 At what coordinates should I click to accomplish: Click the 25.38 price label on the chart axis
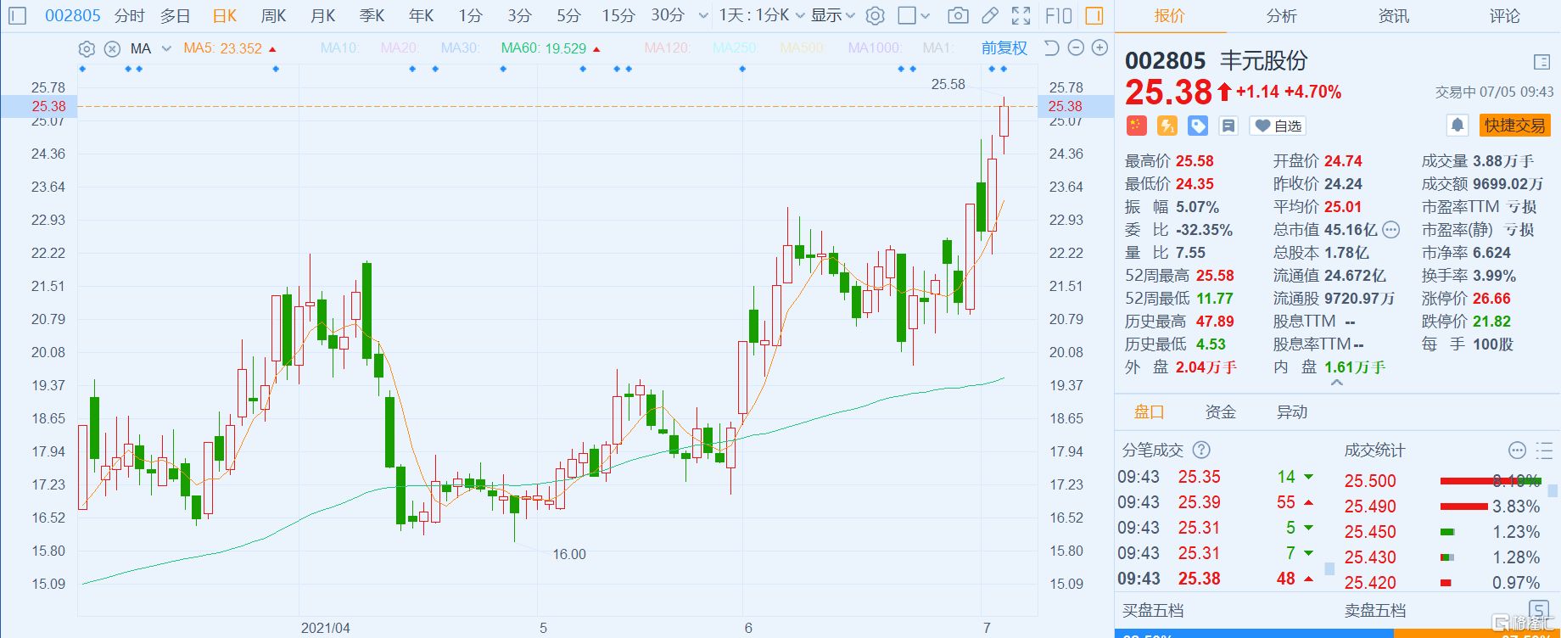point(48,106)
